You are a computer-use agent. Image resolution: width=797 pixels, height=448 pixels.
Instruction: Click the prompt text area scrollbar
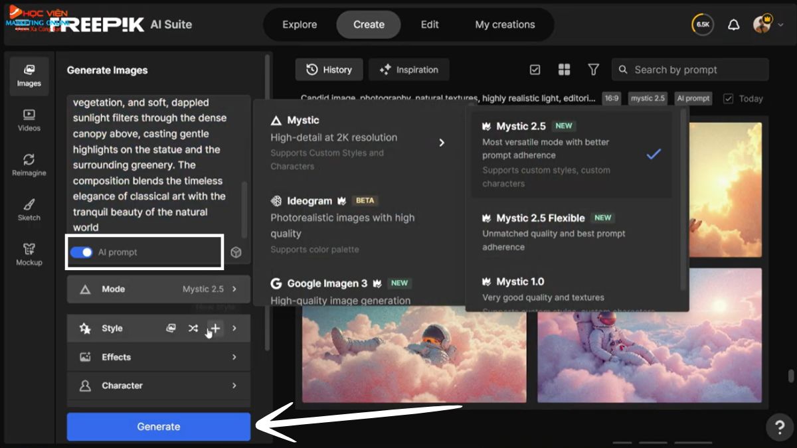pos(244,208)
